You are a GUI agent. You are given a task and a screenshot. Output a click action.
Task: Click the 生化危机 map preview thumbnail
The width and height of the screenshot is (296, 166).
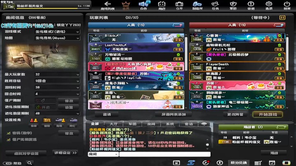43,56
